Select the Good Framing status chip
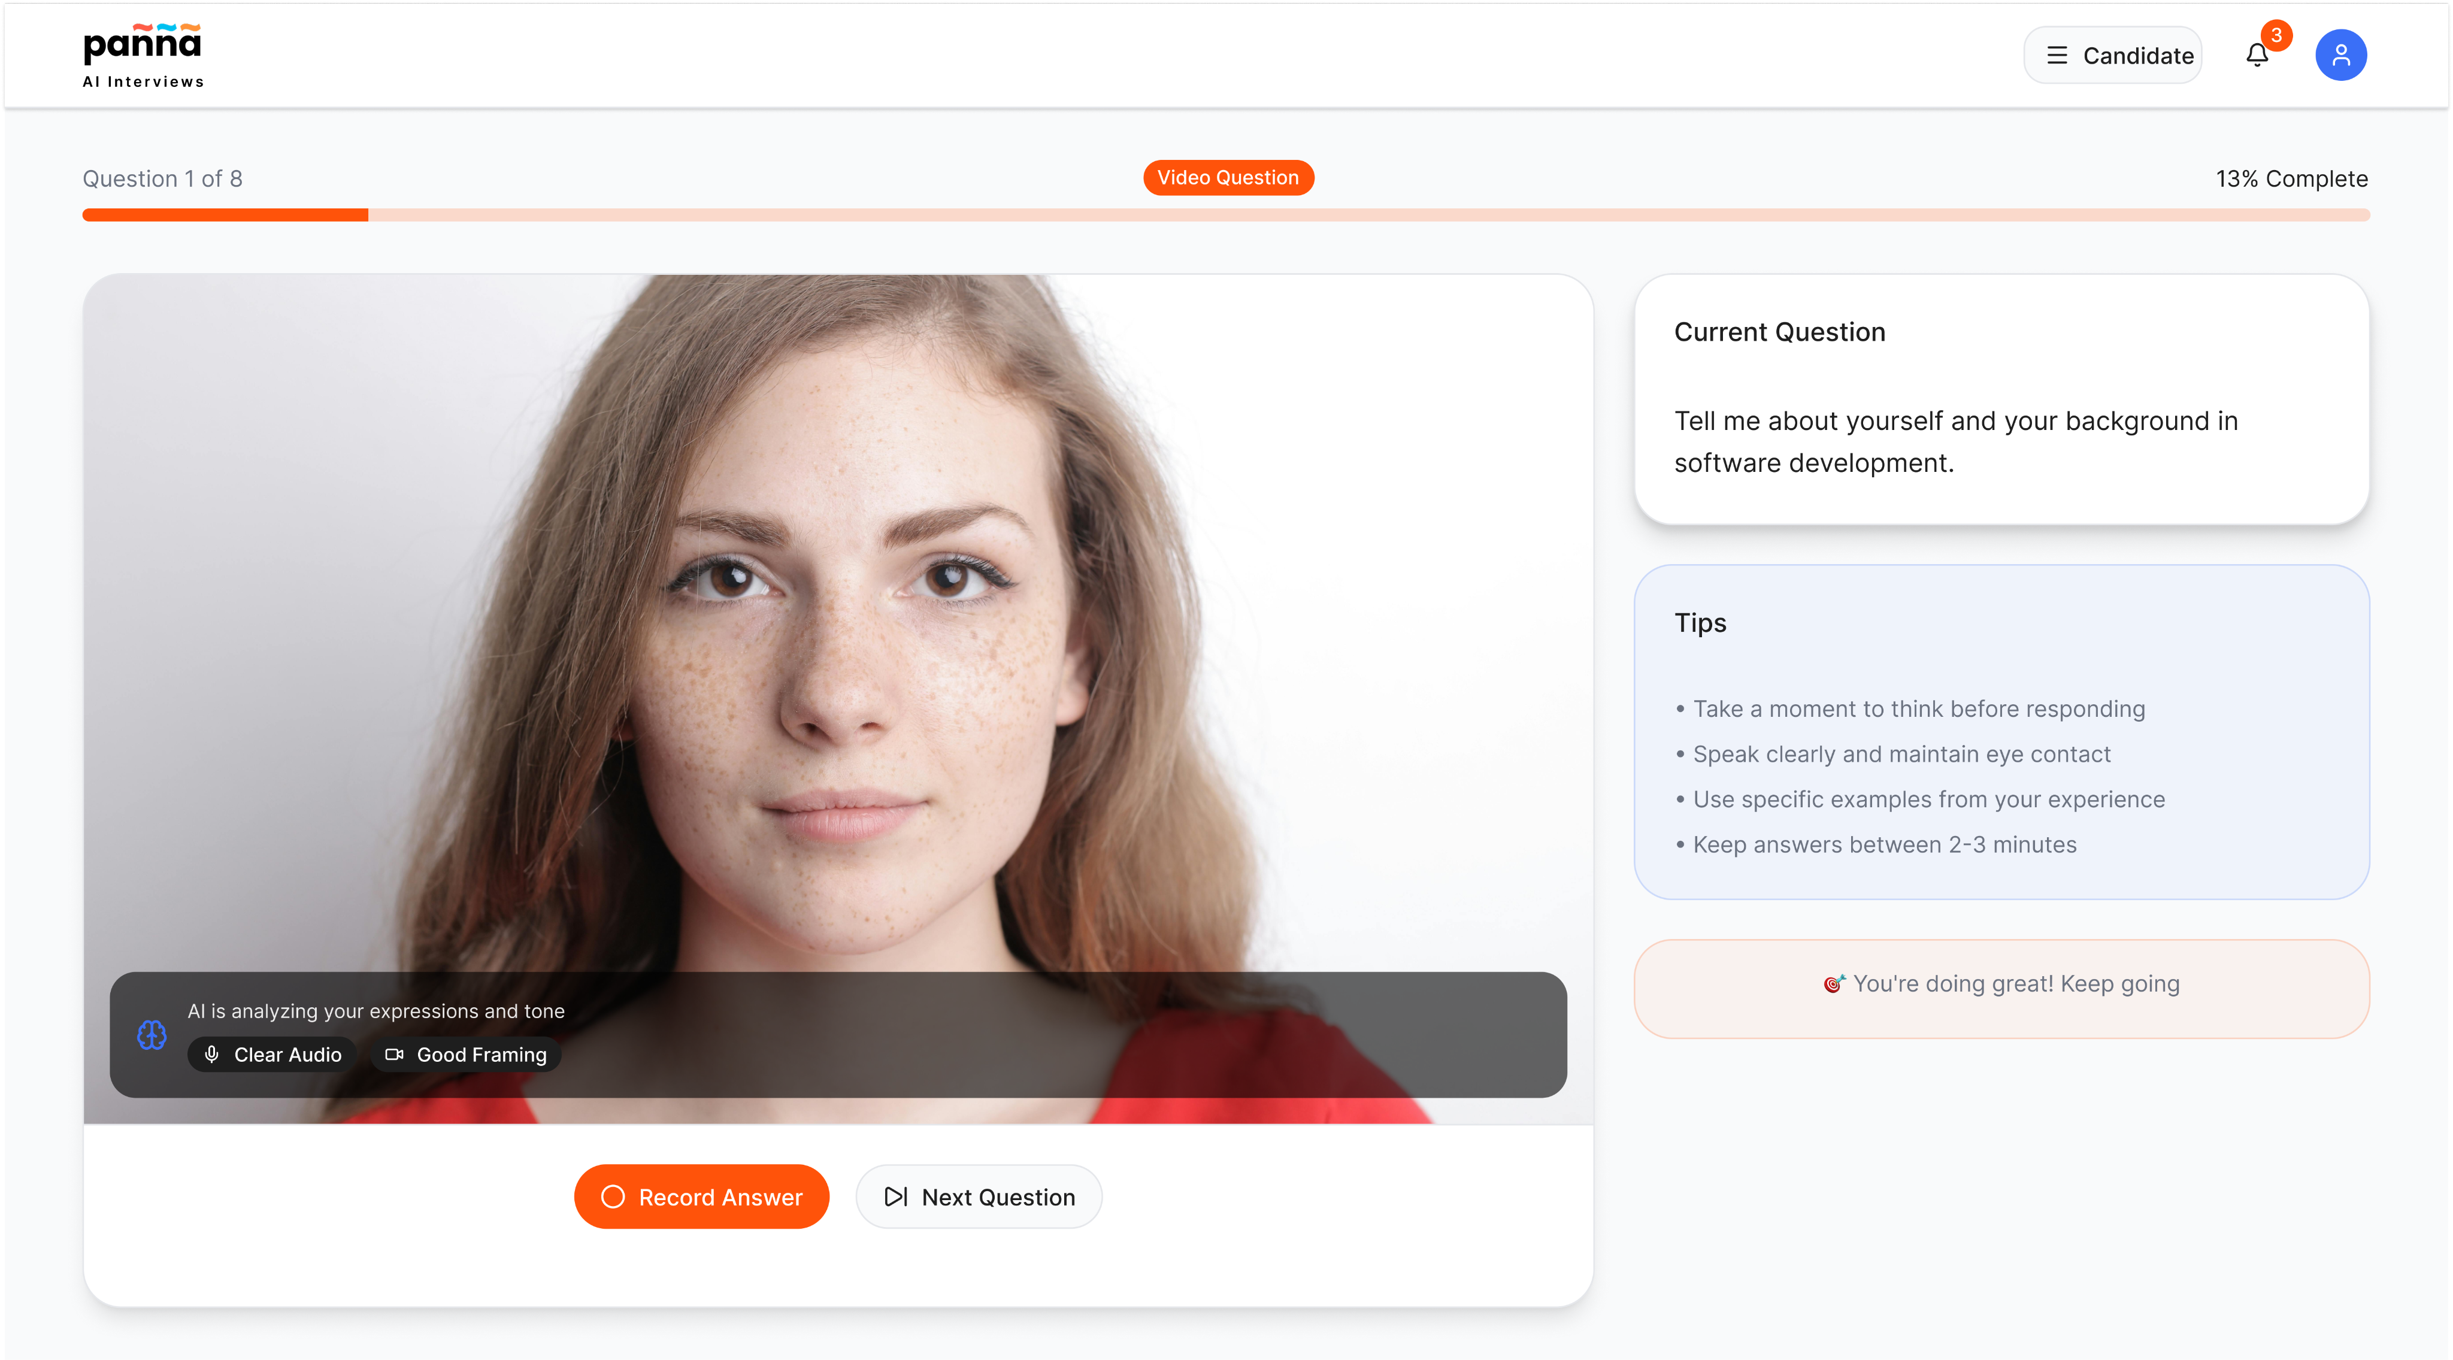 [x=466, y=1055]
